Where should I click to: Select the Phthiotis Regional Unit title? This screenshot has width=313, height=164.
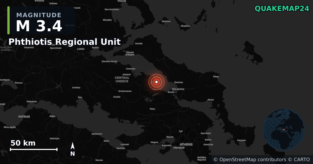pos(64,42)
